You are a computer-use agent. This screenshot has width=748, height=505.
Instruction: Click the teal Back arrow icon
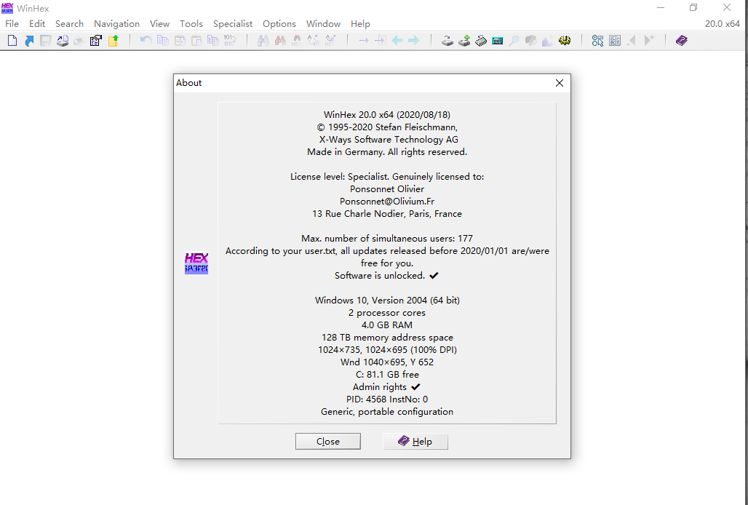coord(397,41)
